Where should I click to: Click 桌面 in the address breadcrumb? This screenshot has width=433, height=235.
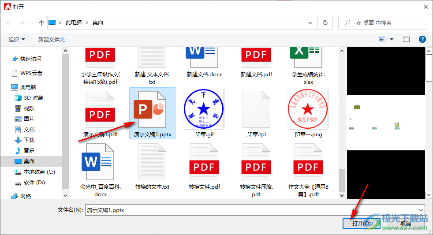(98, 22)
